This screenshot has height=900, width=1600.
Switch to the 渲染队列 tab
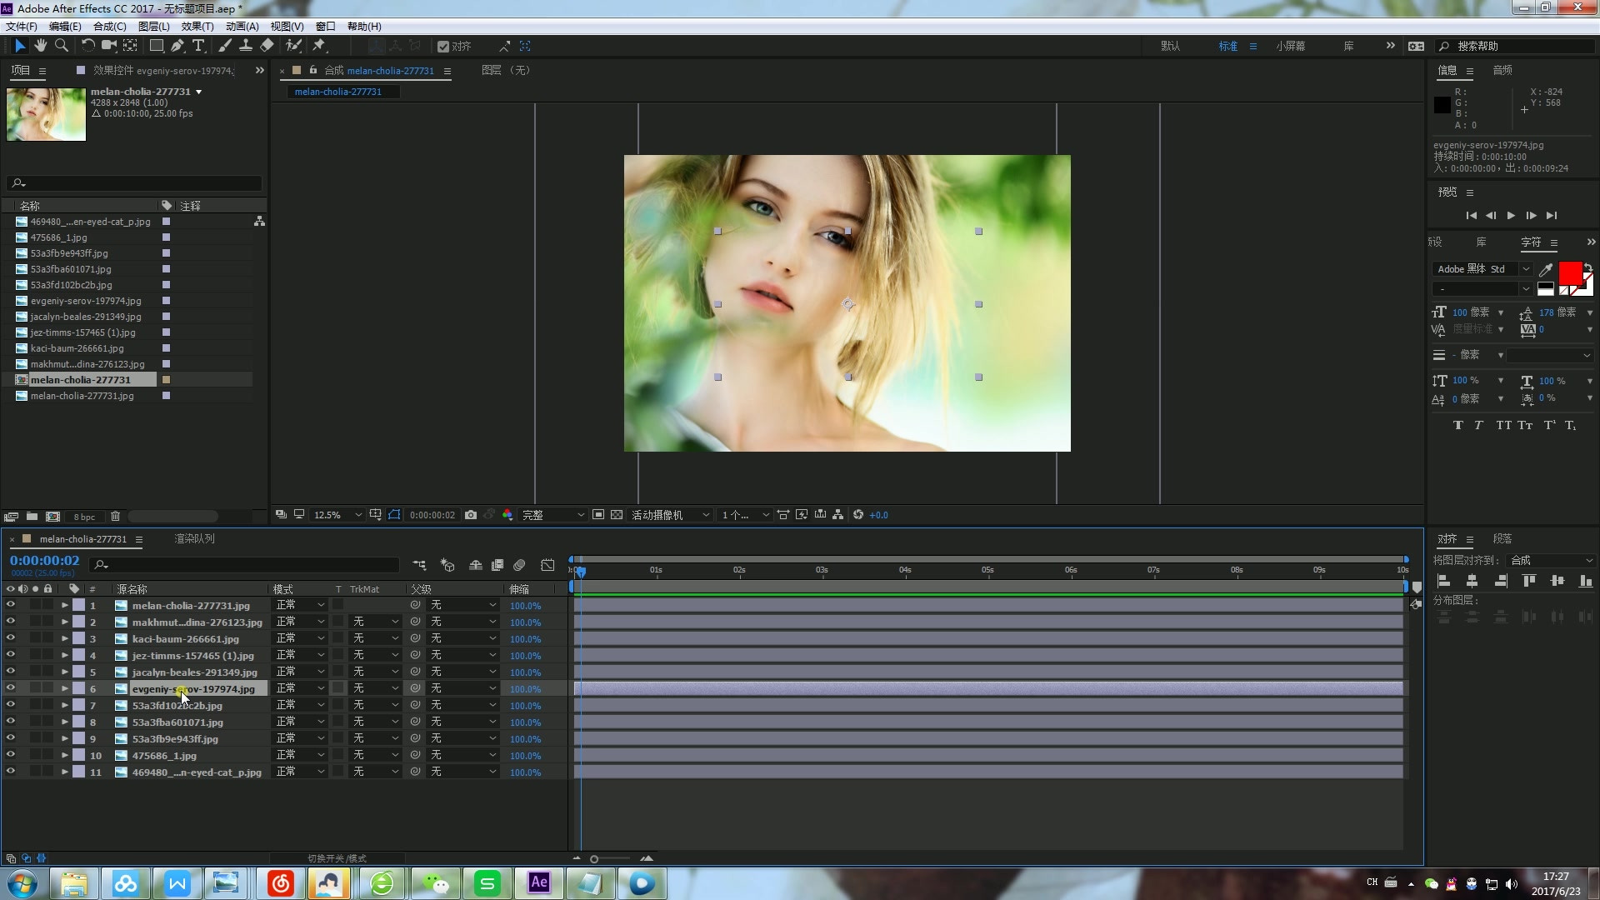click(194, 539)
